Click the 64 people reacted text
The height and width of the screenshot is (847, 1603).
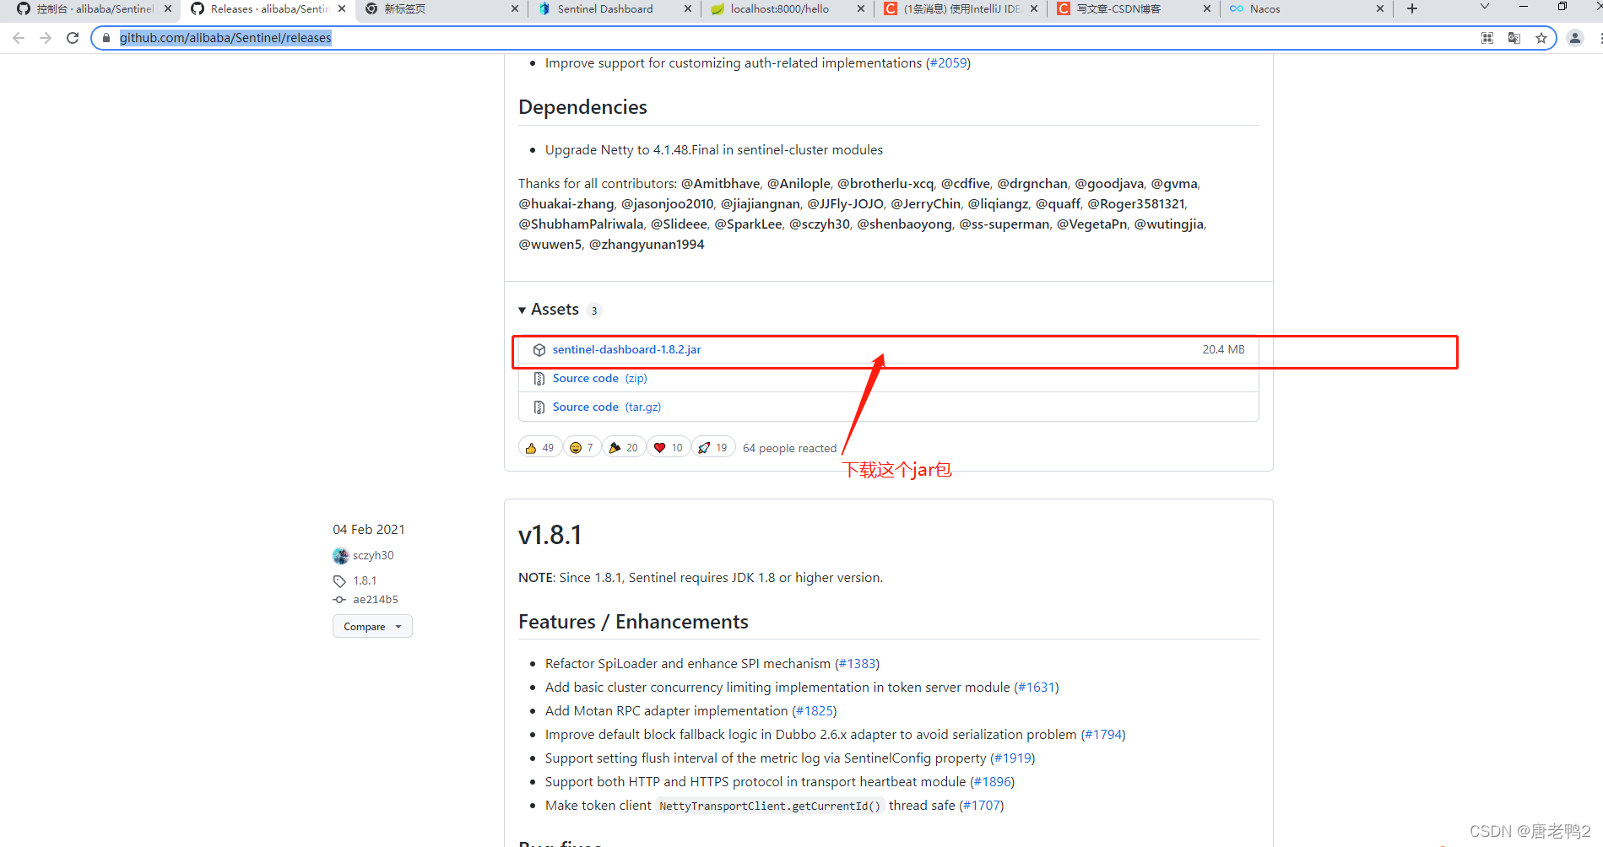(789, 448)
